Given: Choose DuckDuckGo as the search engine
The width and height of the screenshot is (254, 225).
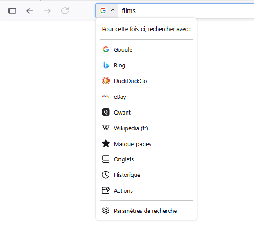Looking at the screenshot, I should coord(146,81).
